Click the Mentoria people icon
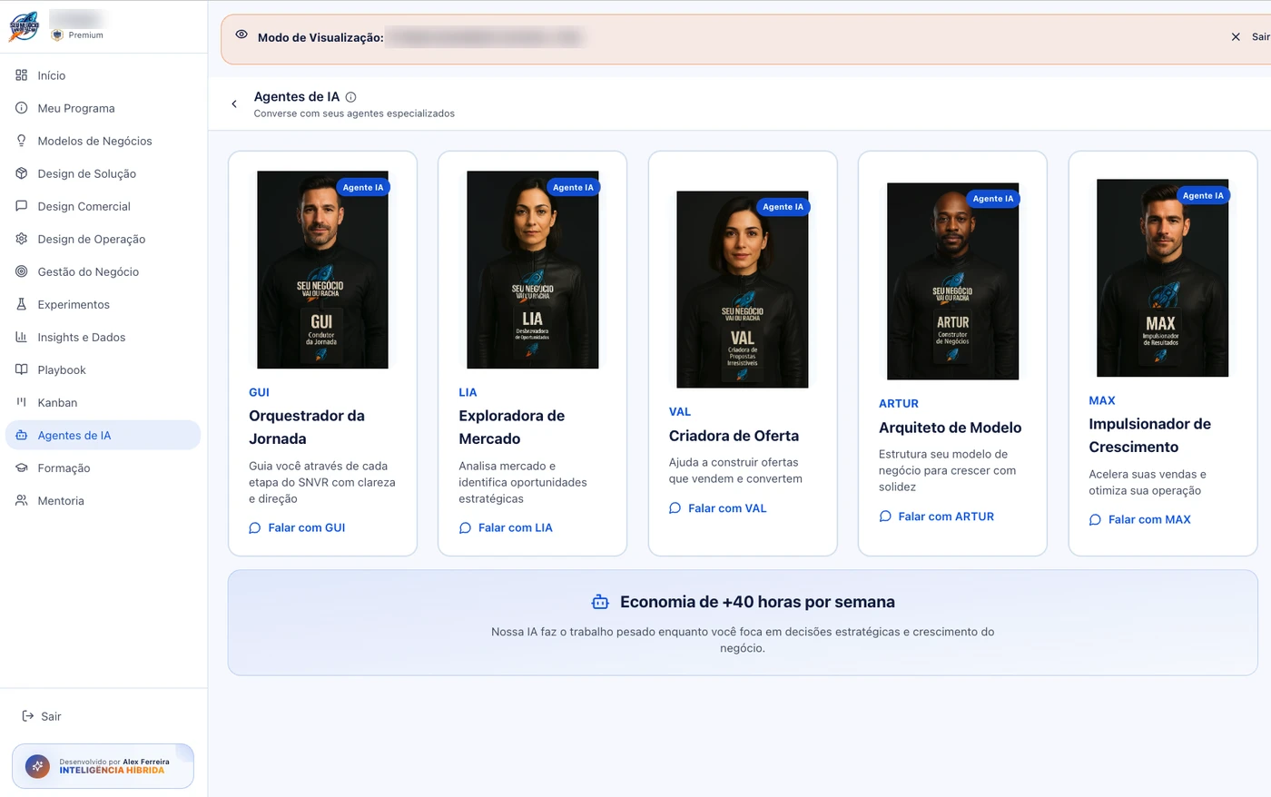This screenshot has width=1271, height=797. point(22,500)
